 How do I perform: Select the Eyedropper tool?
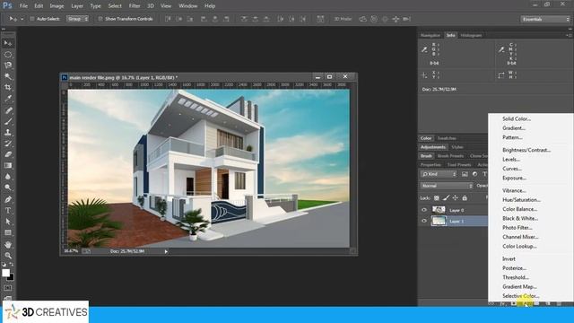[x=8, y=98]
